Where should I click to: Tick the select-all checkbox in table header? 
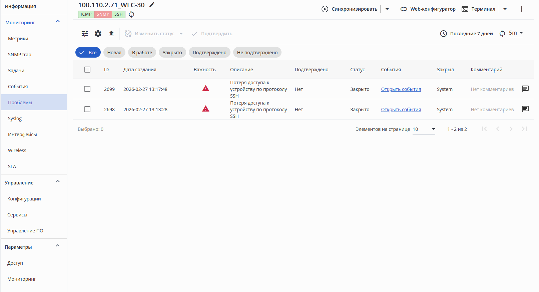tap(87, 70)
